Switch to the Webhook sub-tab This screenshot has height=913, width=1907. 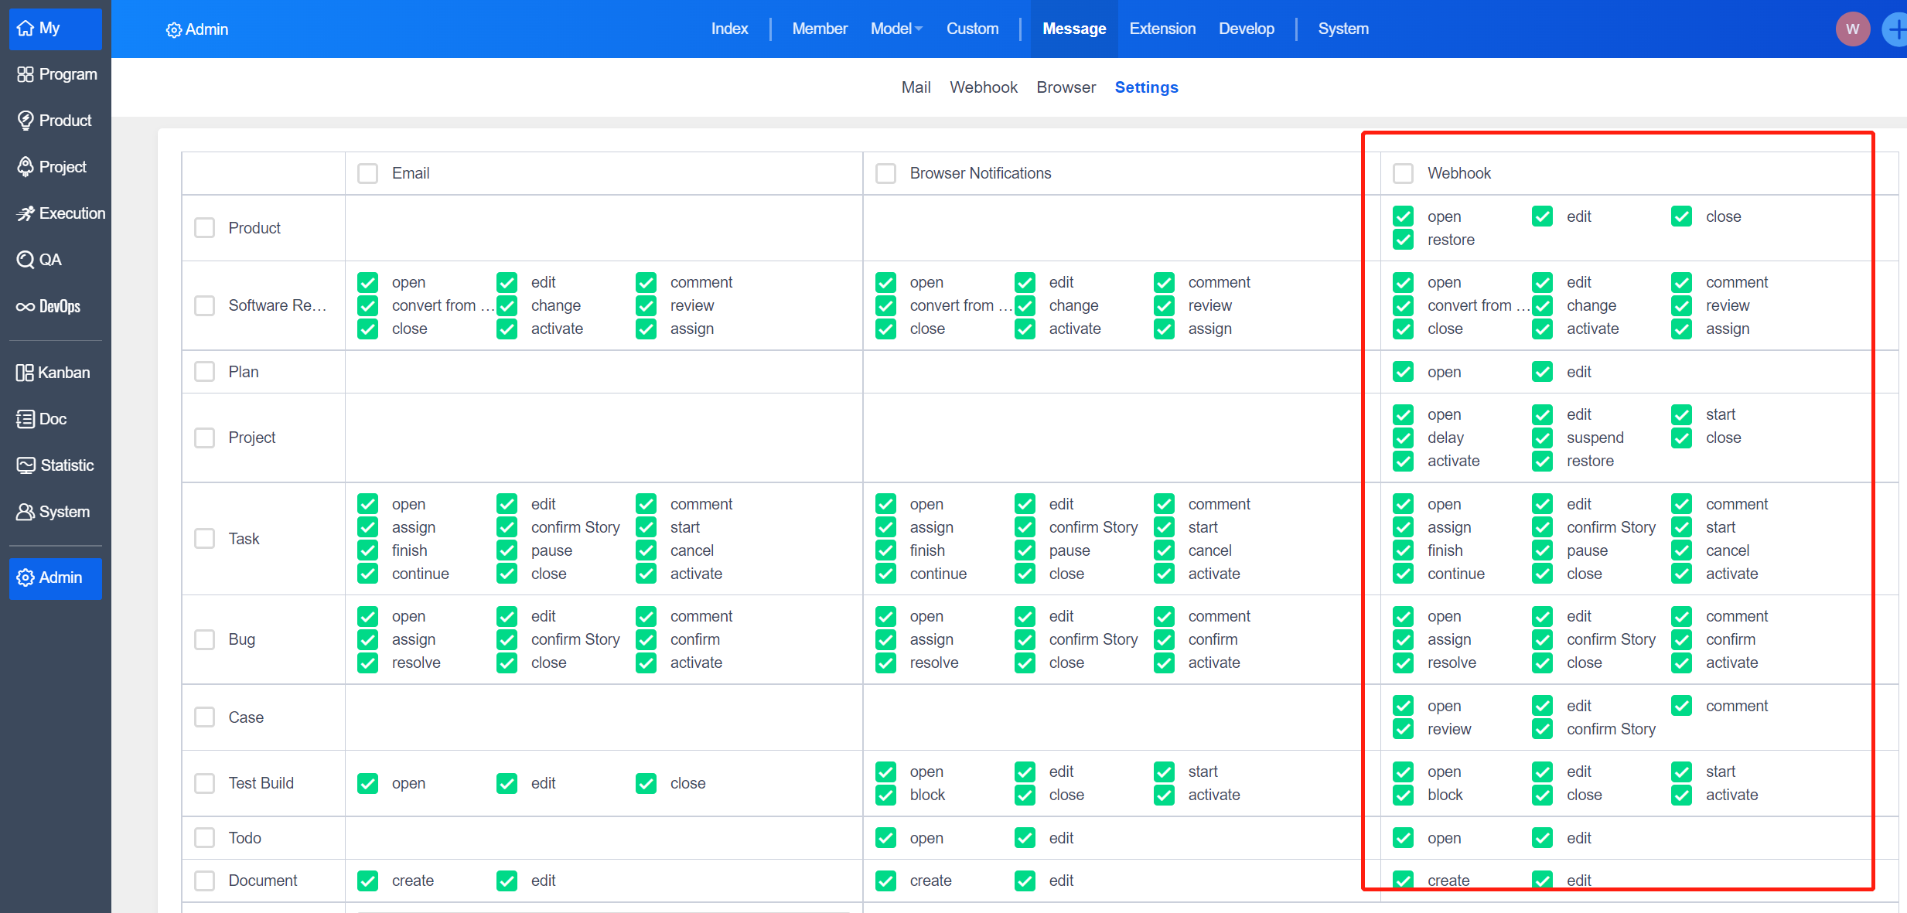(x=983, y=87)
